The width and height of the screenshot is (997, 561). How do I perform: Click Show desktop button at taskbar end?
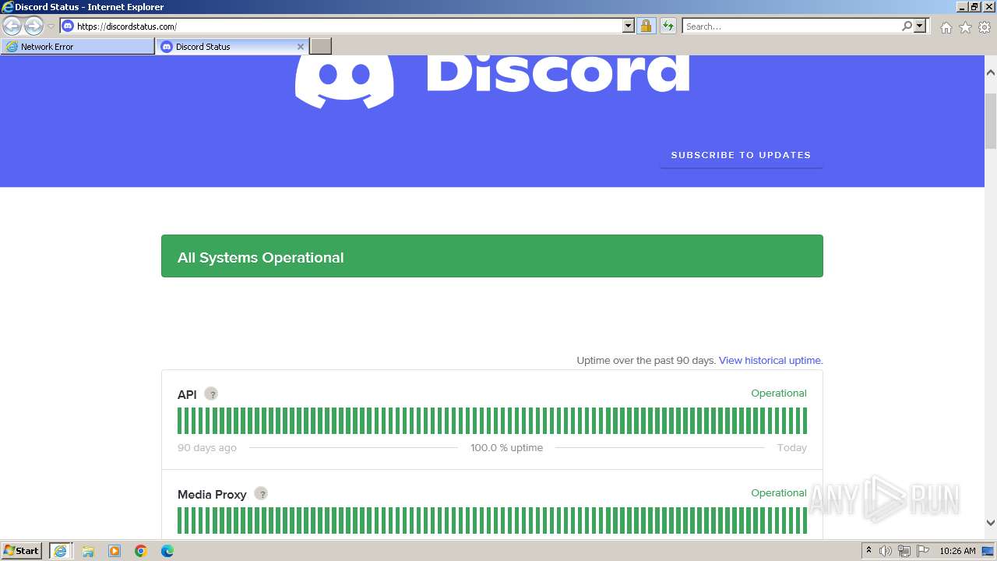pyautogui.click(x=989, y=551)
